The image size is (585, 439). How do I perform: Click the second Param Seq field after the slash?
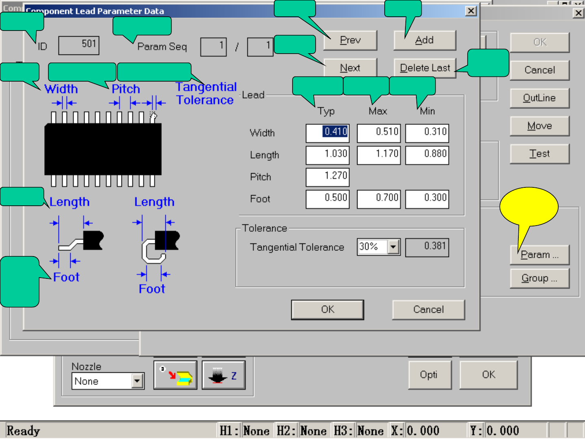pyautogui.click(x=260, y=47)
